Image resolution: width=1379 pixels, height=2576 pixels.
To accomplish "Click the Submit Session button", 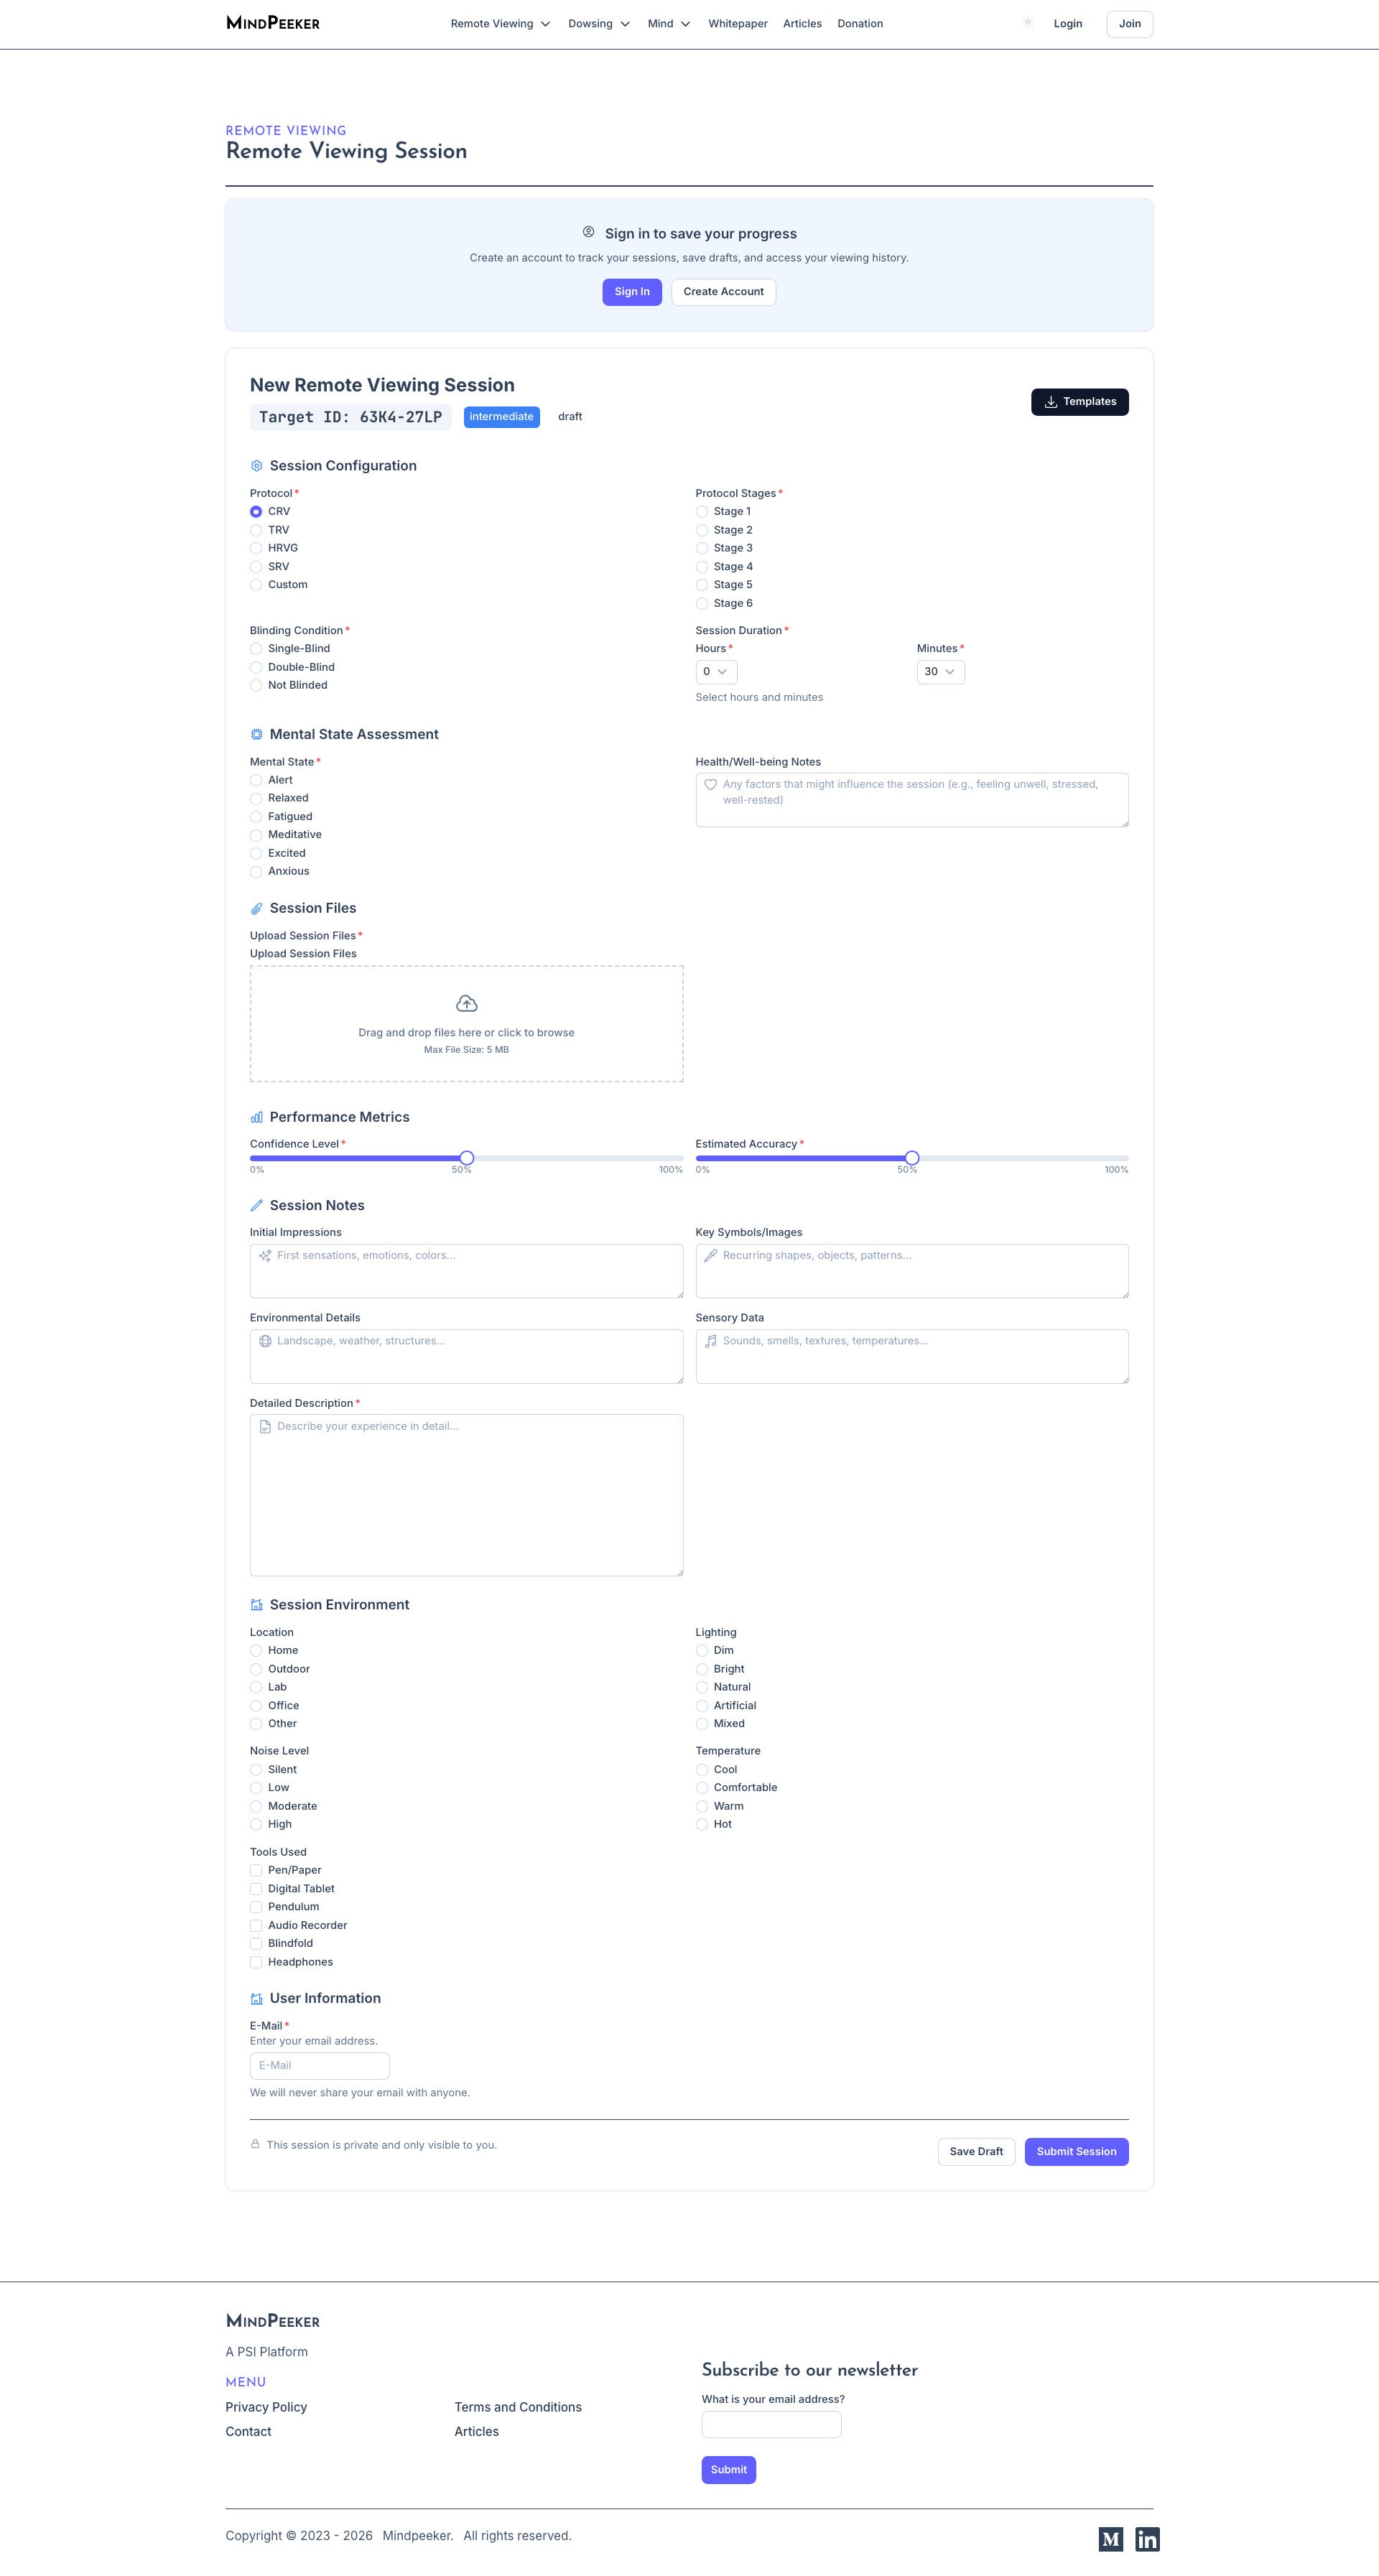I will (1076, 2151).
